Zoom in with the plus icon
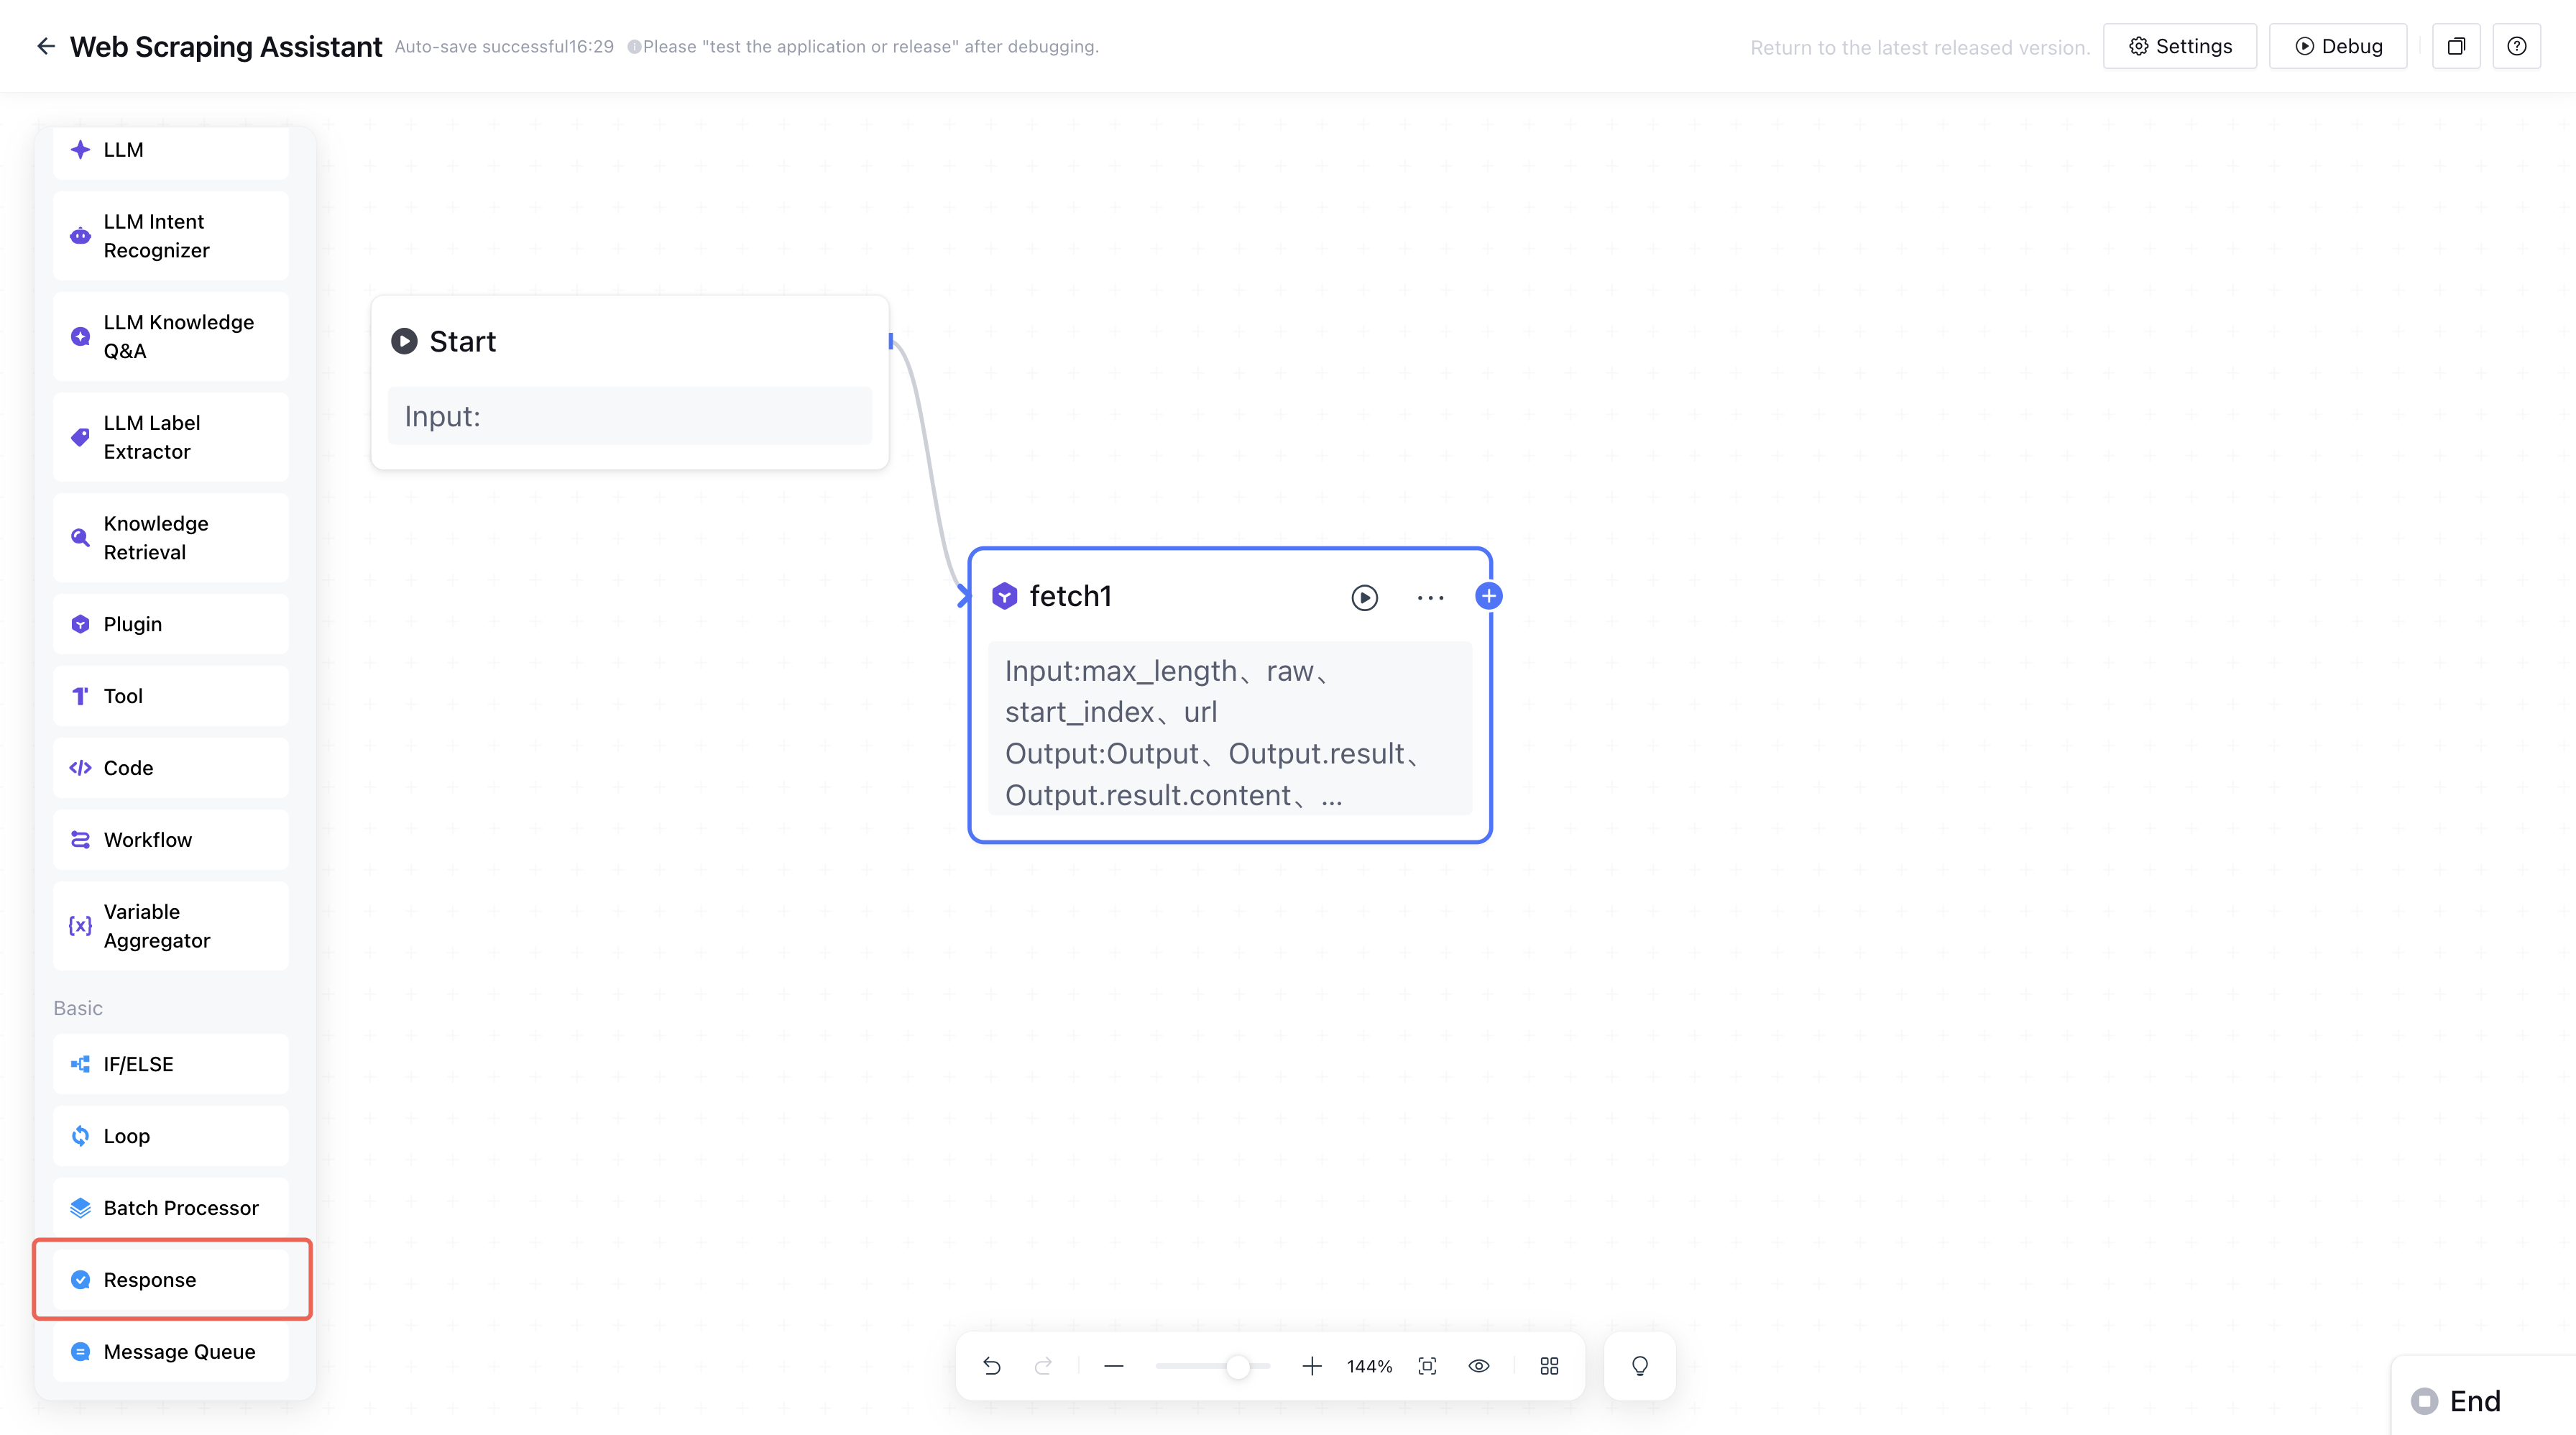 [x=1312, y=1366]
